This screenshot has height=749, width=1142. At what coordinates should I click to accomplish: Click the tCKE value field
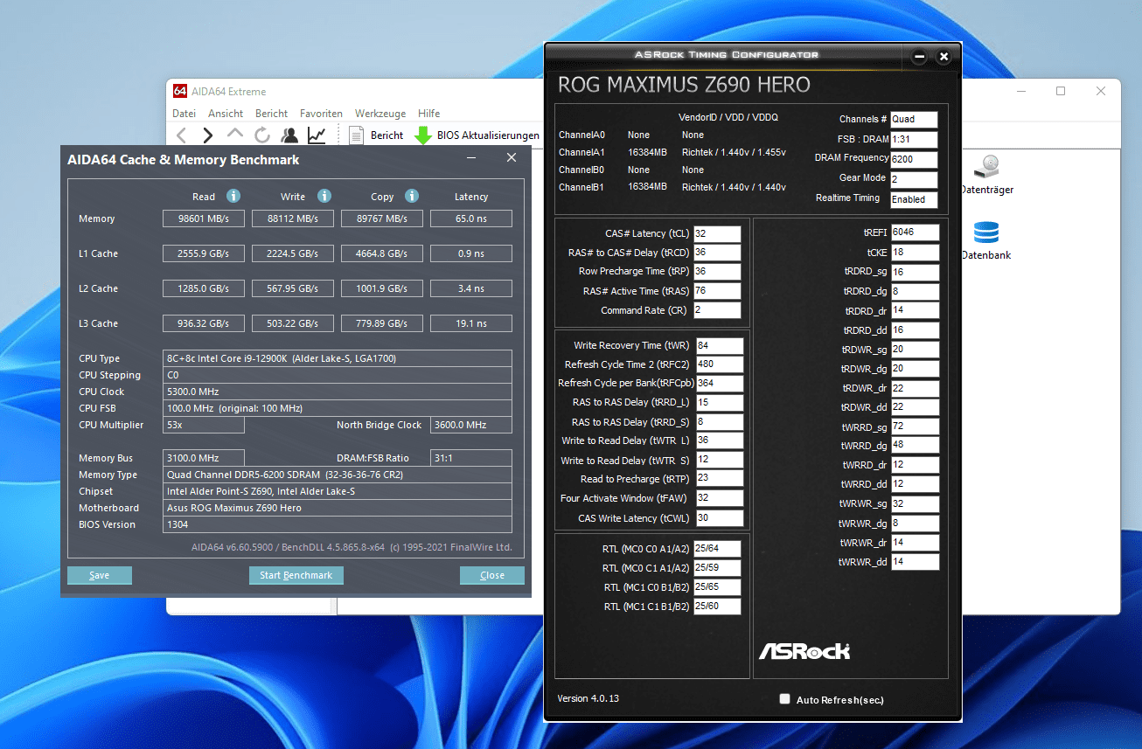tap(915, 253)
